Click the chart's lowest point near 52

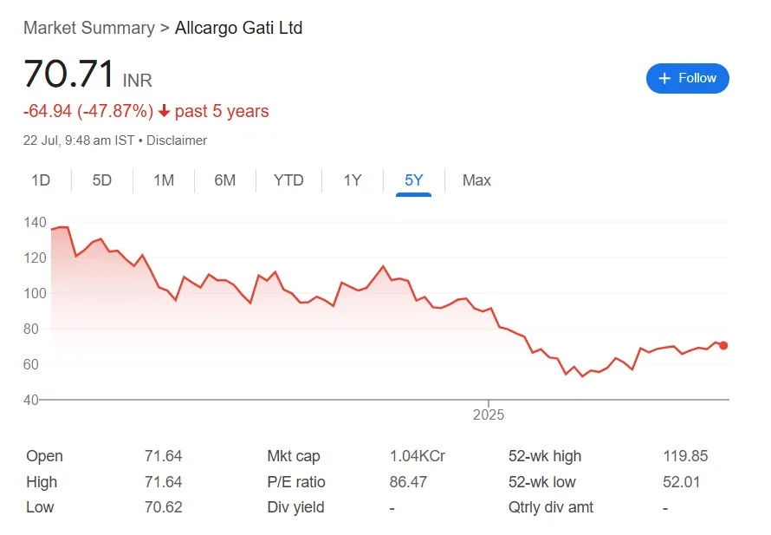[583, 376]
